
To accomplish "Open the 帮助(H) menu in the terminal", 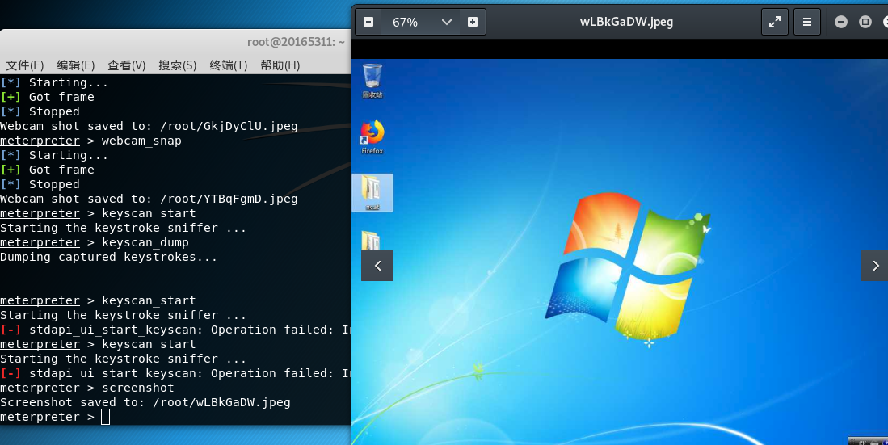I will coord(280,65).
